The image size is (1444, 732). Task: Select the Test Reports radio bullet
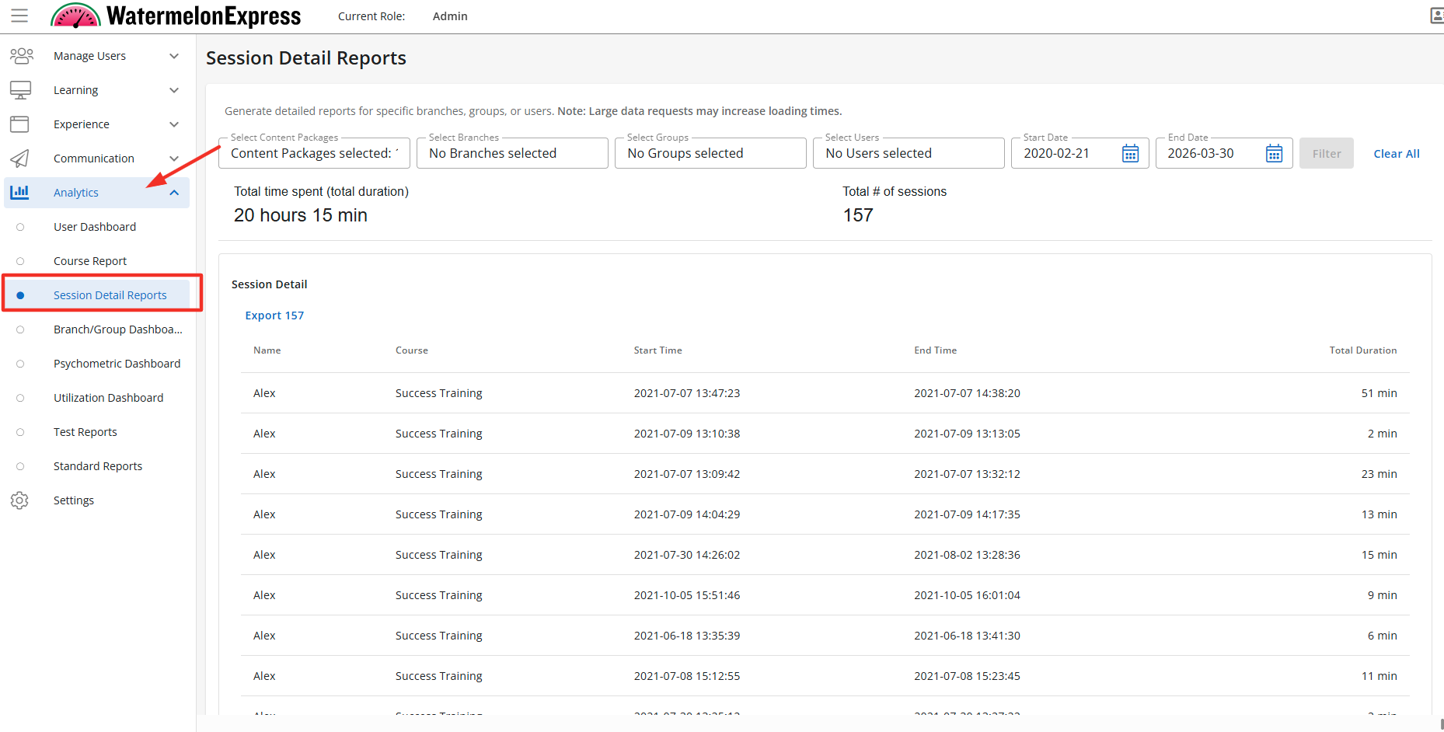pos(20,432)
